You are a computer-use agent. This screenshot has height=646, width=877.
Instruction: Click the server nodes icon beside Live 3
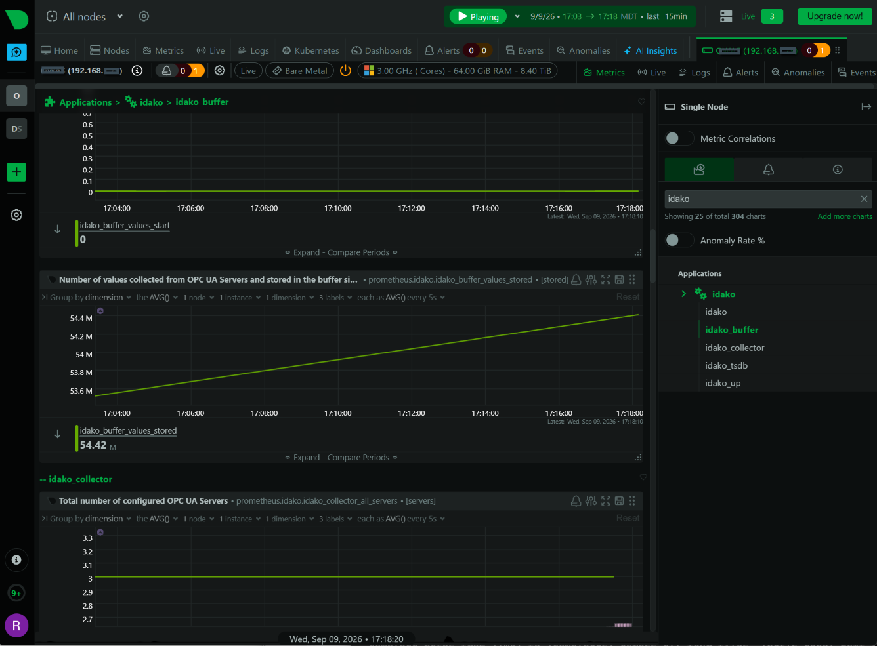pos(726,16)
